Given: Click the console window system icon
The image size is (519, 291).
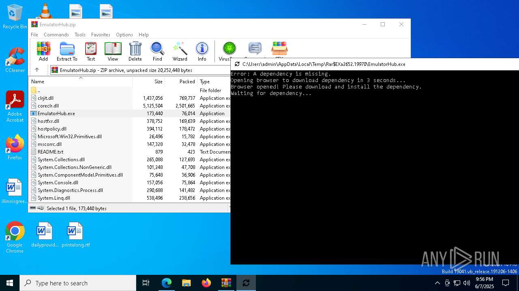Looking at the screenshot, I should [x=237, y=64].
